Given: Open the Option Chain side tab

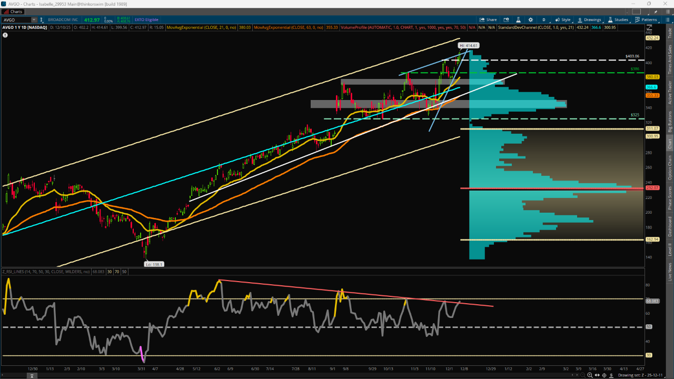Looking at the screenshot, I should tap(670, 168).
